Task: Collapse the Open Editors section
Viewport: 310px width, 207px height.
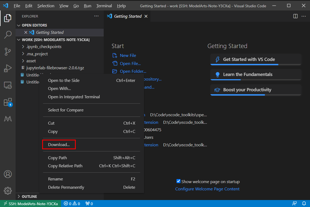Action: 19,25
